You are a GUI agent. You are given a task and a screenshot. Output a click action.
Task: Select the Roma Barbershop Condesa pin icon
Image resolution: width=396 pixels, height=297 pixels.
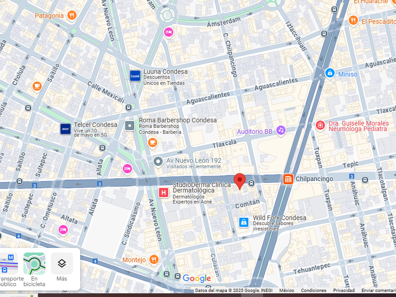(130, 125)
